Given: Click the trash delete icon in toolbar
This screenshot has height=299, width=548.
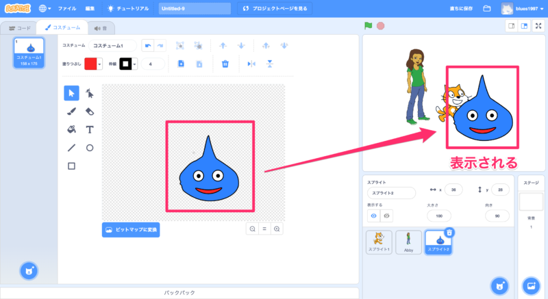Looking at the screenshot, I should coord(225,64).
